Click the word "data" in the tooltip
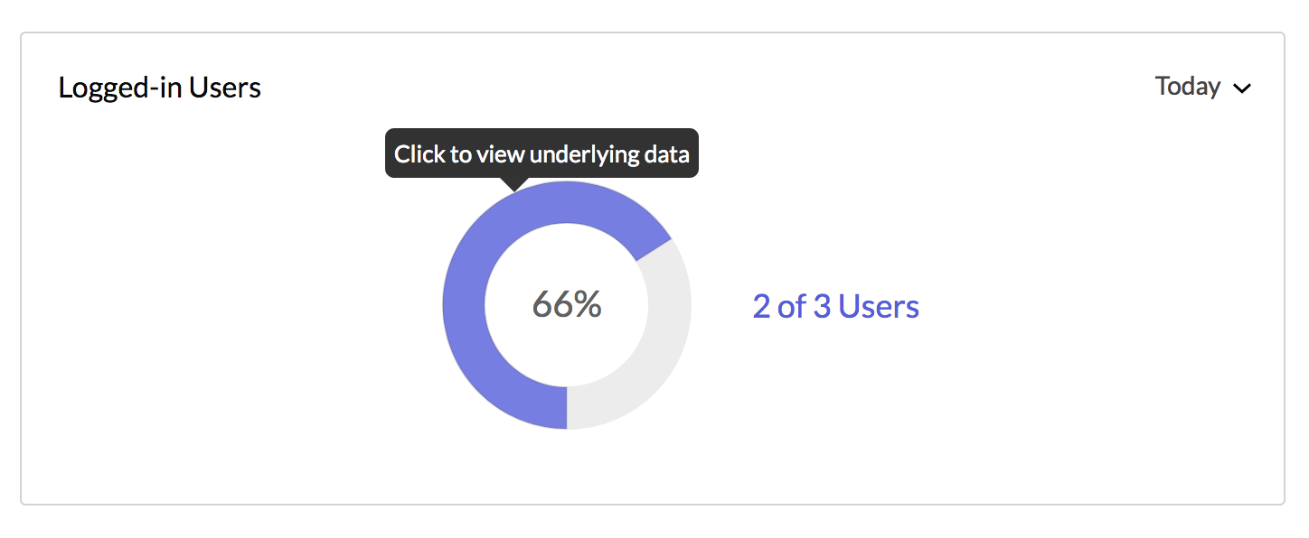 coord(664,153)
